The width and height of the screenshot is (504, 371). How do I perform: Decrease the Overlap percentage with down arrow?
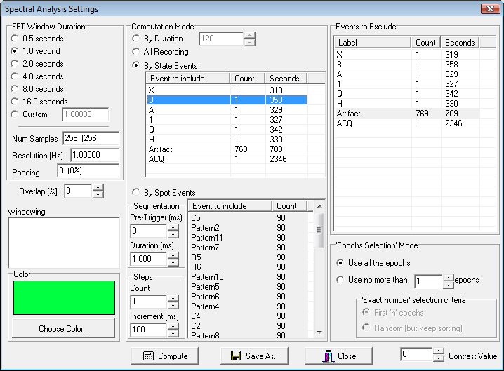(x=98, y=195)
